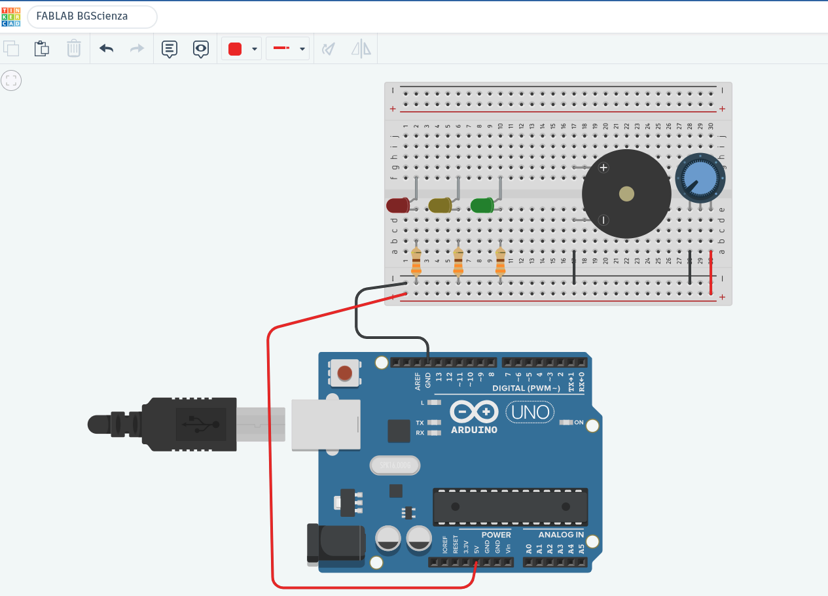Select the resistor below the yellow LED
828x596 pixels.
click(x=458, y=261)
